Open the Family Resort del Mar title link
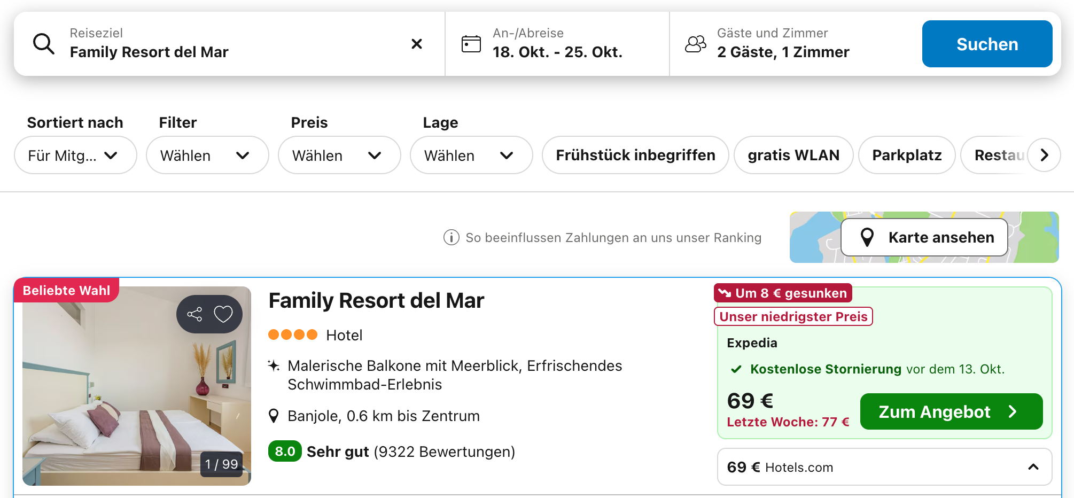 376,301
